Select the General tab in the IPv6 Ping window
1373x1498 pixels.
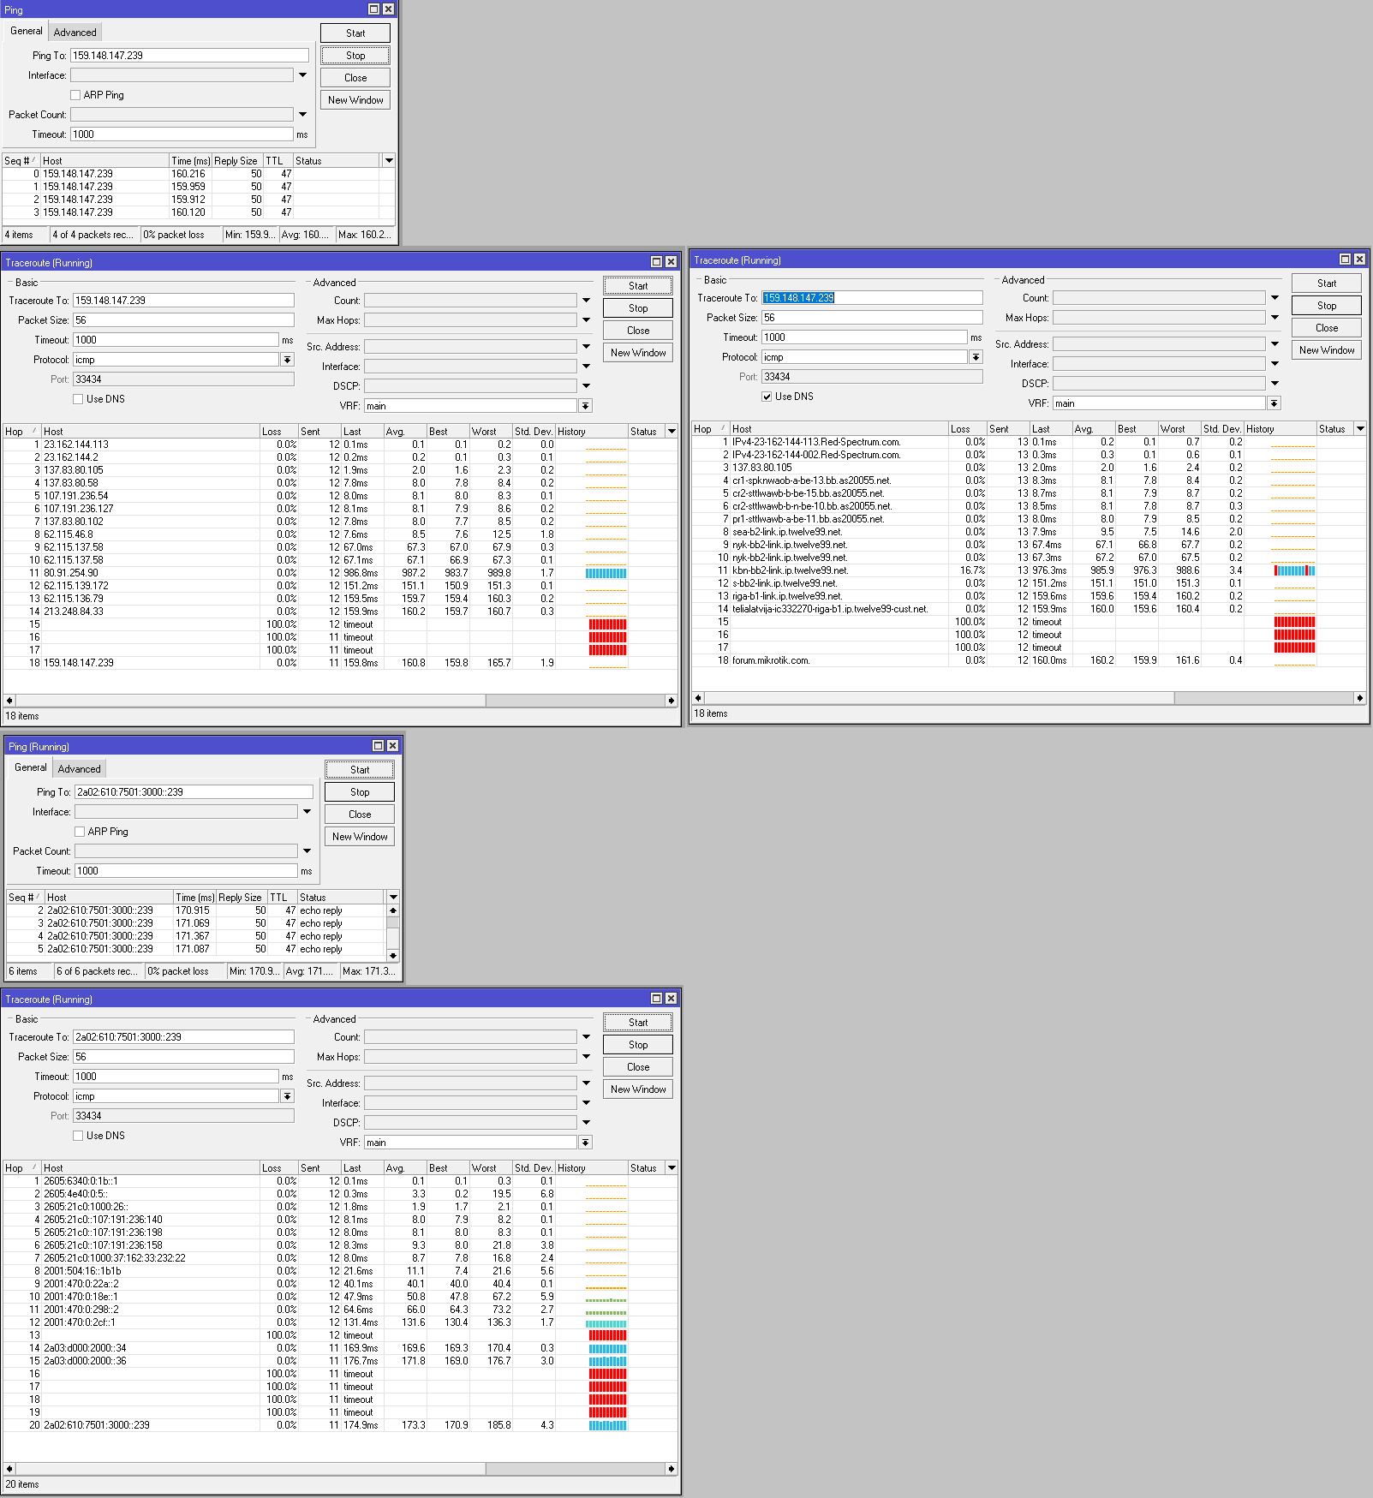[x=30, y=767]
